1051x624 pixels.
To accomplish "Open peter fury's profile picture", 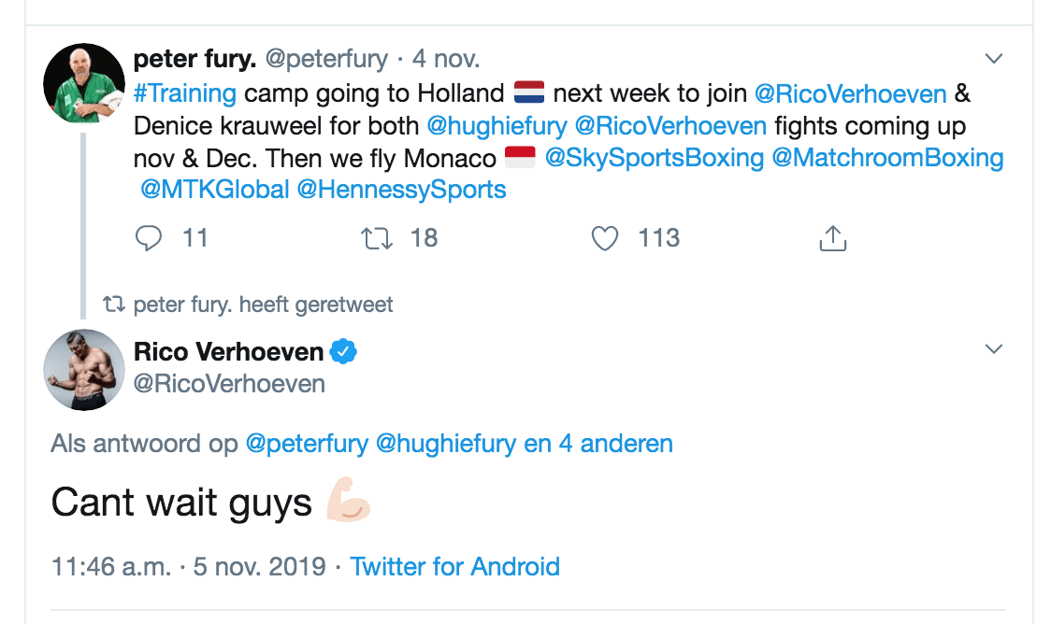I will click(x=84, y=83).
